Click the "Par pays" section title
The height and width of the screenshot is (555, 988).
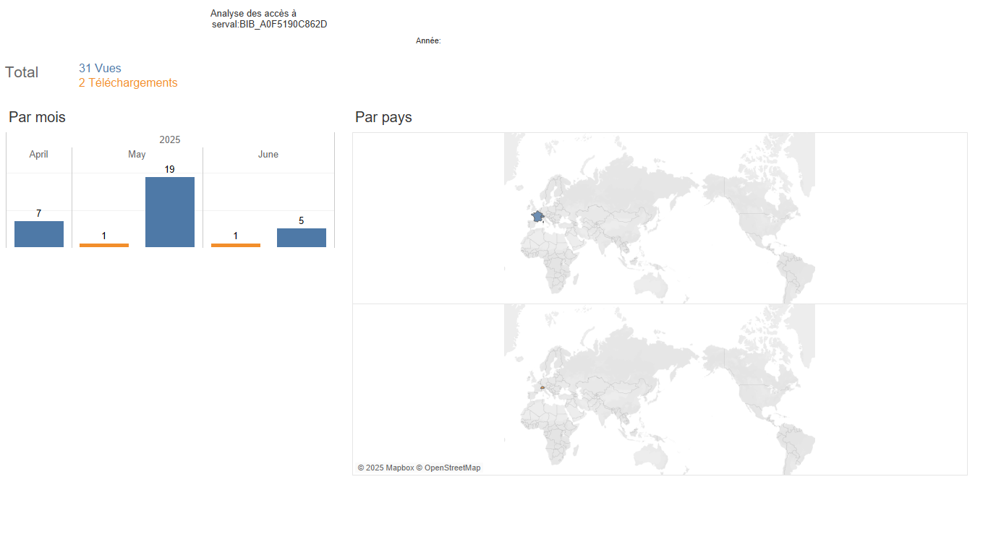click(383, 117)
